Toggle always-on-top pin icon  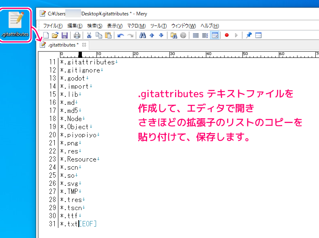click(249, 35)
